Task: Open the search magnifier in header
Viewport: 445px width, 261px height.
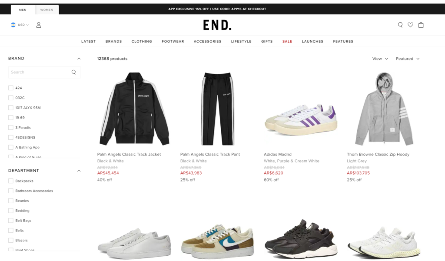Action: point(400,25)
